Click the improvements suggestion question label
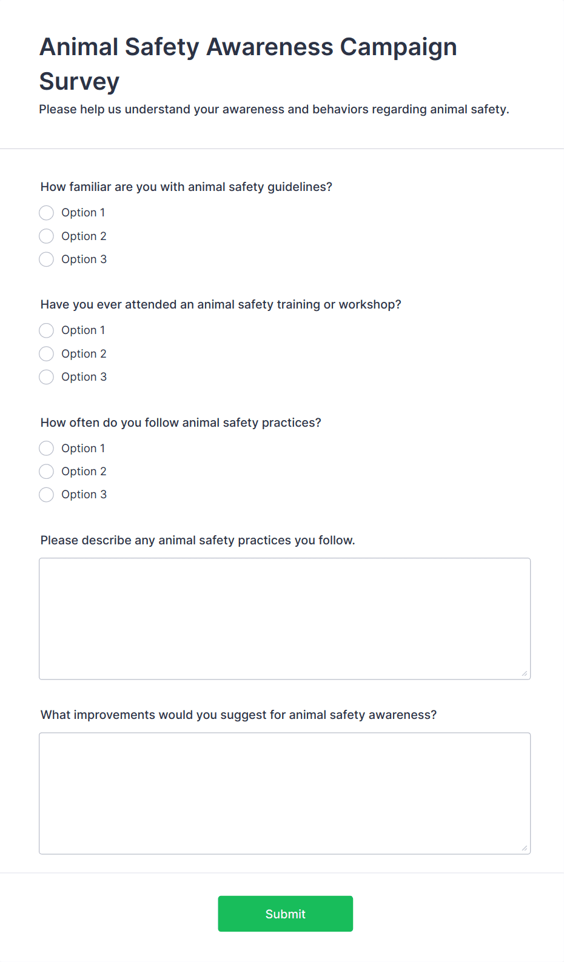The width and height of the screenshot is (564, 962). pos(238,715)
